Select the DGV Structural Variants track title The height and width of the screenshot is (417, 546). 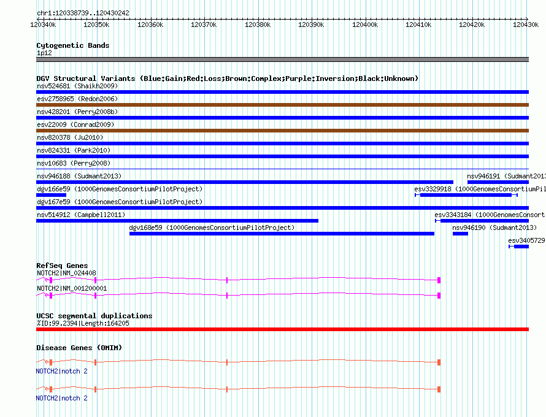click(227, 78)
